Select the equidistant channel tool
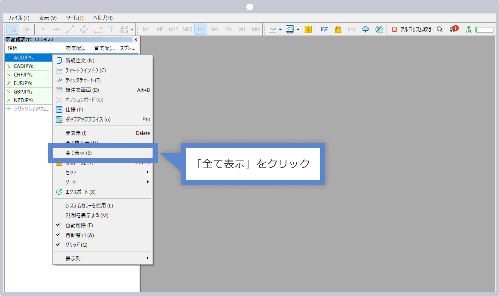Image resolution: width=499 pixels, height=296 pixels. (x=84, y=29)
